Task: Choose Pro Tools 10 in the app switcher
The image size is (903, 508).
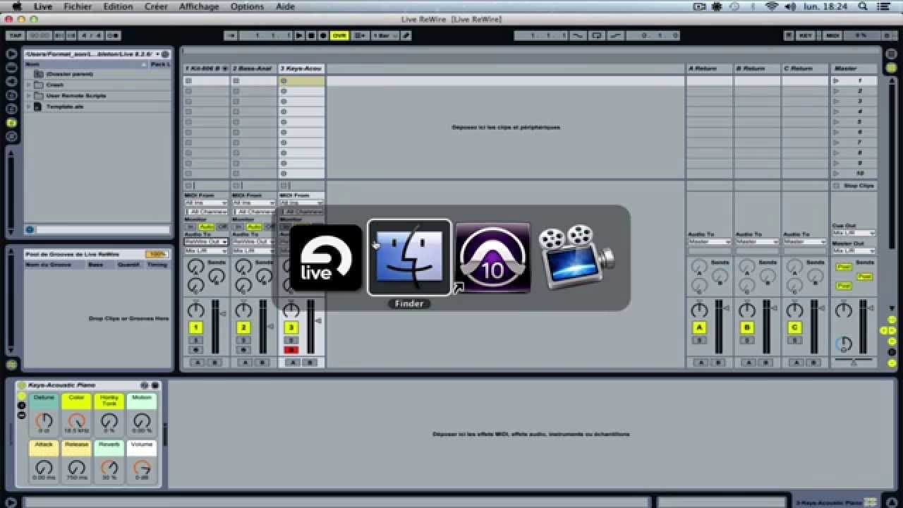Action: click(x=492, y=258)
